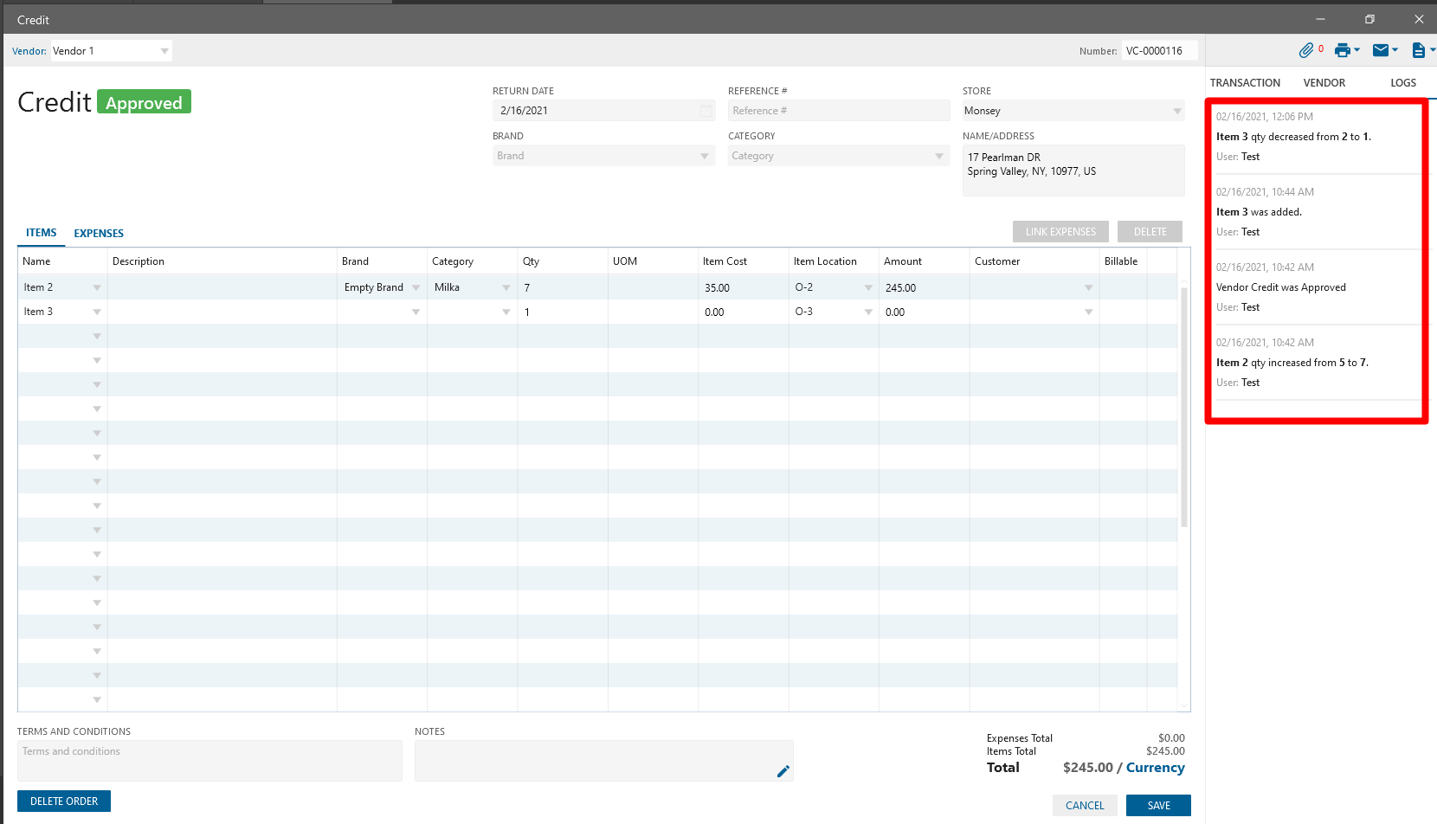Click the LINK EXPENSES button
This screenshot has width=1437, height=824.
click(x=1060, y=232)
